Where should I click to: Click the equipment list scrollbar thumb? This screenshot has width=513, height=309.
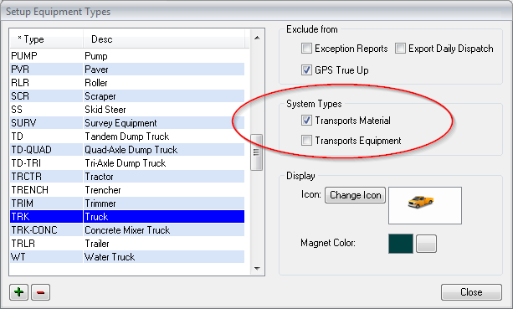click(x=256, y=152)
